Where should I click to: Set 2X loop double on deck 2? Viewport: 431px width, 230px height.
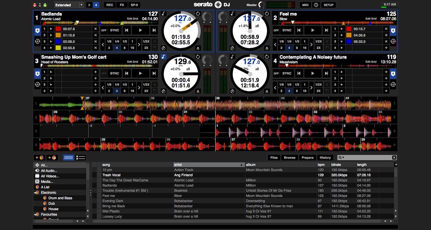click(319, 48)
